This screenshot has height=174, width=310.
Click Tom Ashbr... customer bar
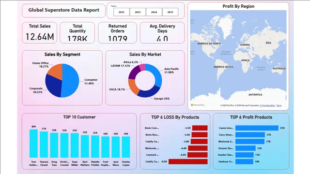point(33,144)
